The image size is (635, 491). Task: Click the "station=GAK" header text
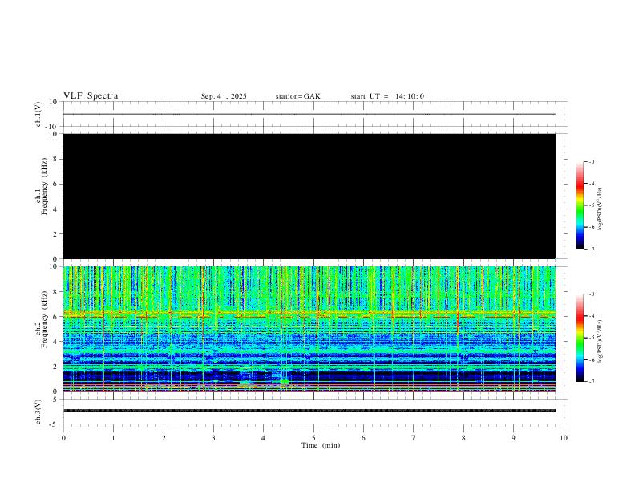click(x=297, y=96)
